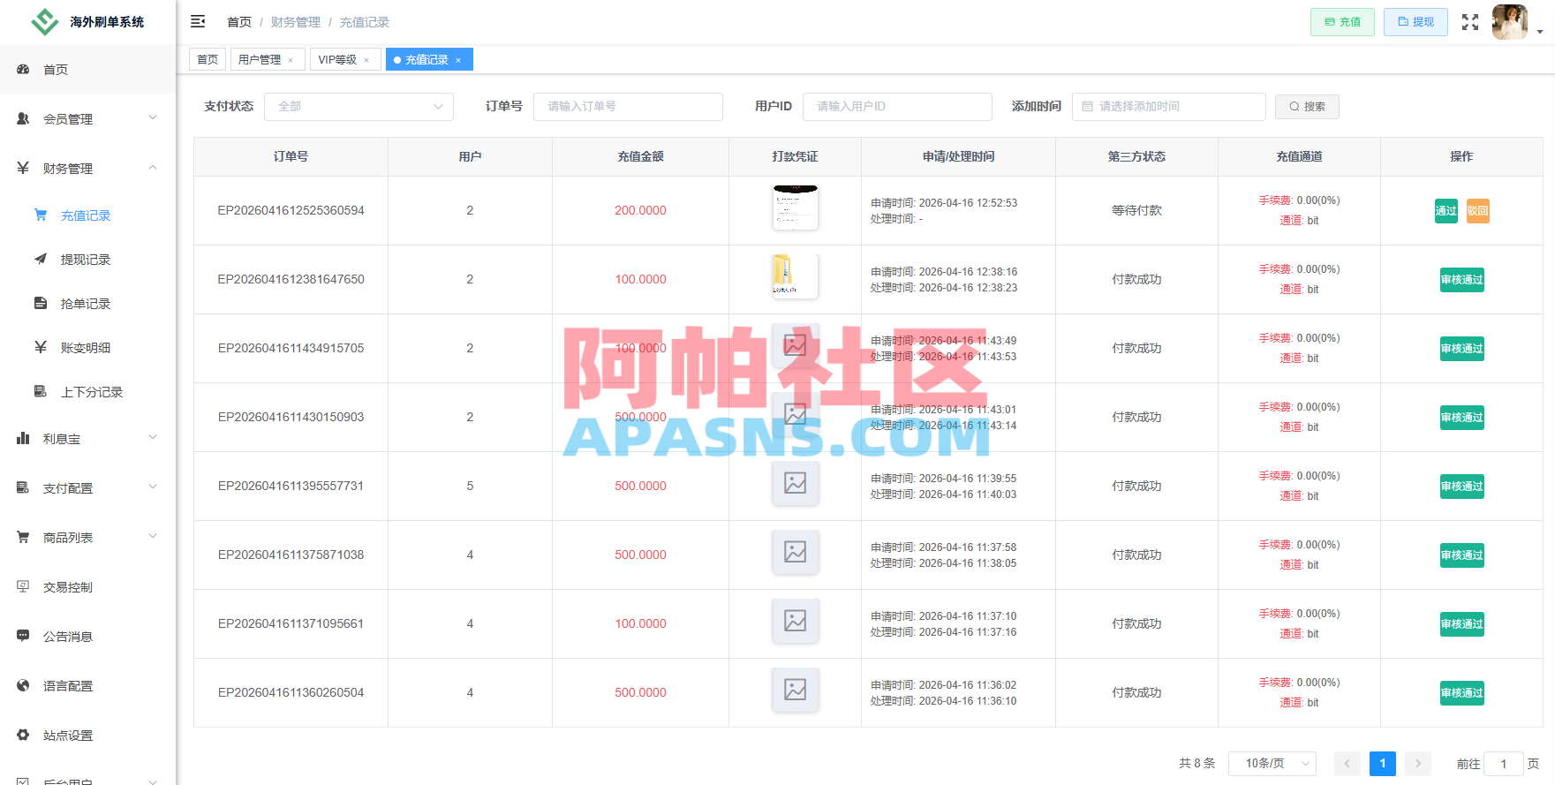Screen dimensions: 1555x785
Task: Collapse the 财务管理 menu
Action: (88, 168)
